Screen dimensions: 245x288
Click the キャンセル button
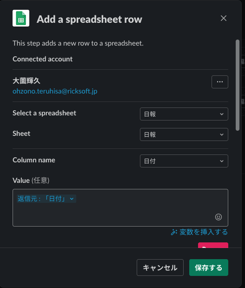(160, 268)
